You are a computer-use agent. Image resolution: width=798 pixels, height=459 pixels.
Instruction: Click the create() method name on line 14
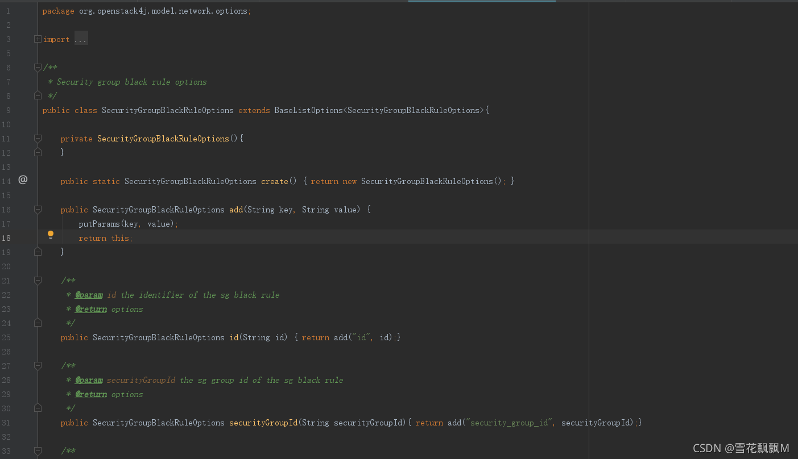tap(275, 181)
